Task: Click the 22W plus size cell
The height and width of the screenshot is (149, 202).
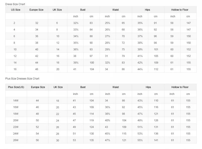Action: [16, 127]
